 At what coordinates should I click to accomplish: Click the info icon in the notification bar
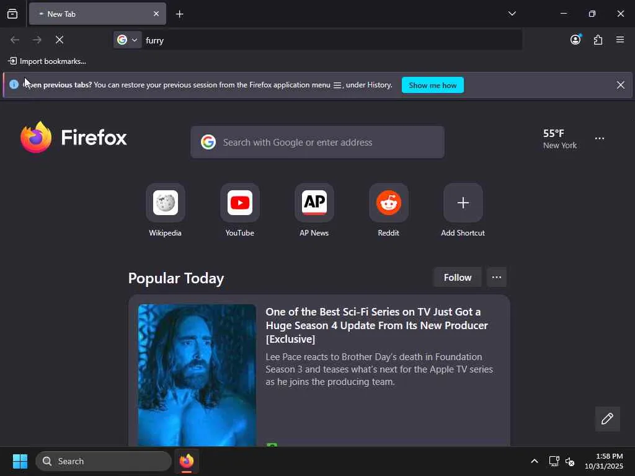(x=14, y=84)
